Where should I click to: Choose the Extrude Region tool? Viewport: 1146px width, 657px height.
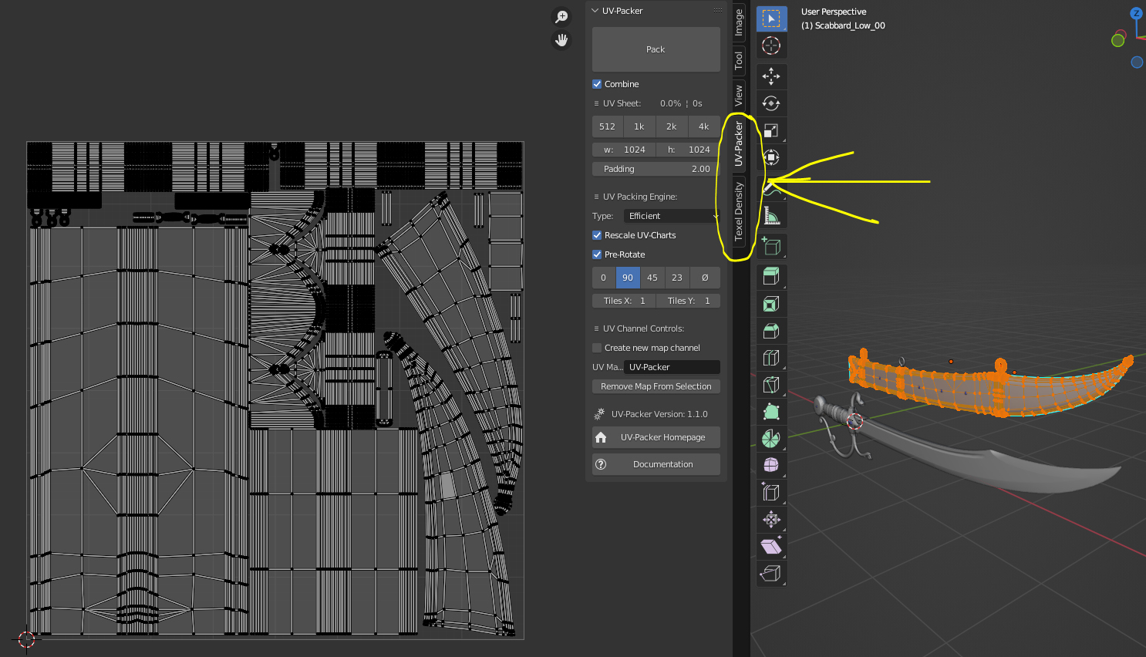click(x=771, y=276)
